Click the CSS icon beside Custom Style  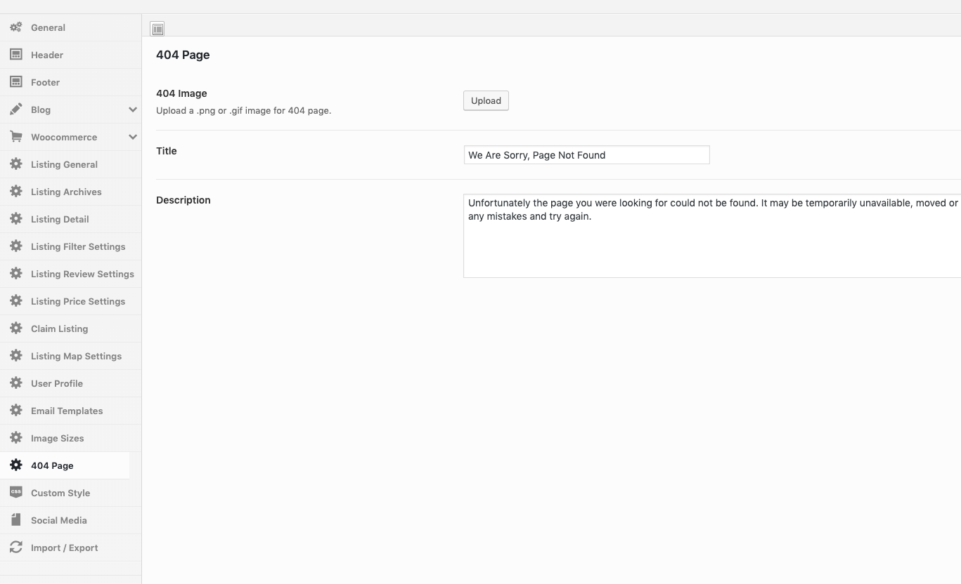15,493
